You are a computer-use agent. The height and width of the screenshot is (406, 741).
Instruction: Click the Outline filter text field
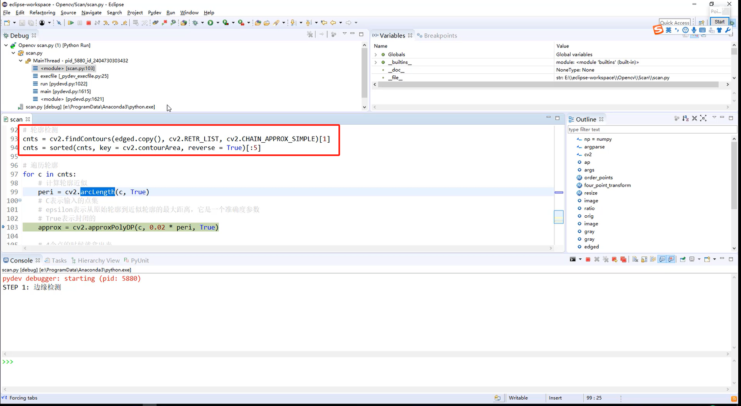tap(652, 129)
